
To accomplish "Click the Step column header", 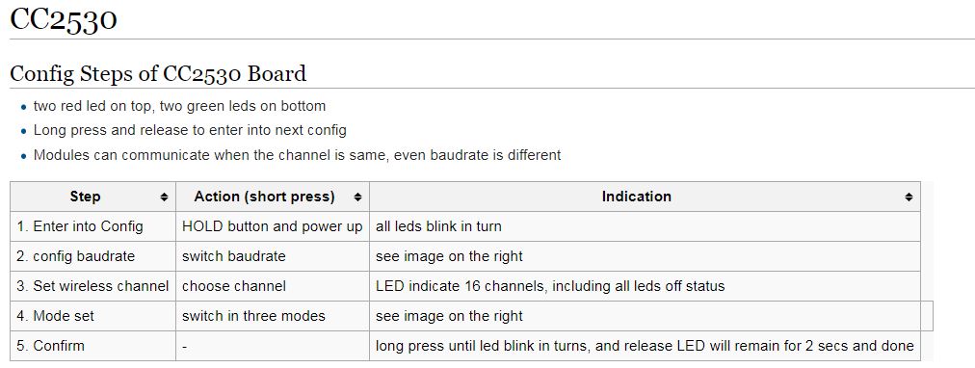I will [93, 197].
